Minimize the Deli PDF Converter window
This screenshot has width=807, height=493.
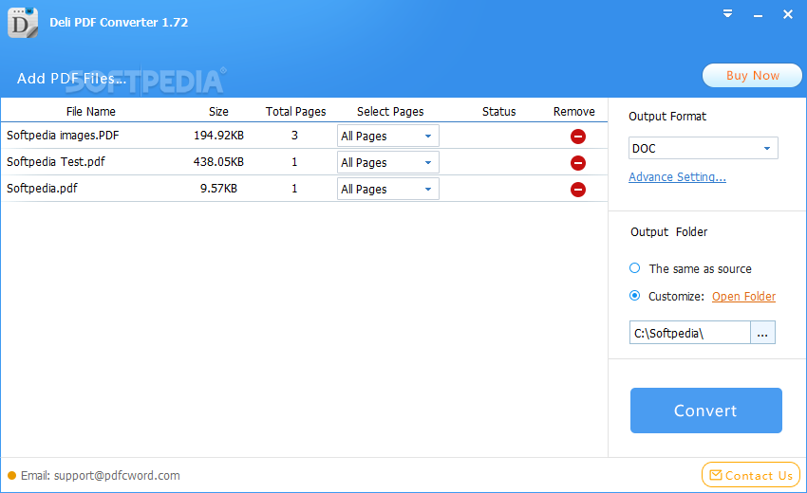pyautogui.click(x=758, y=16)
